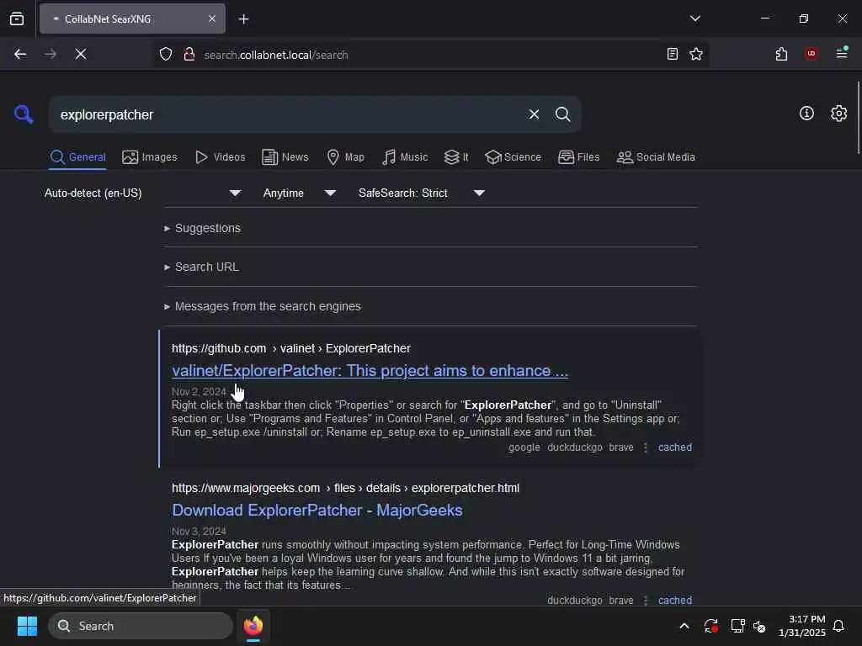Switch to Social Media category
The width and height of the screenshot is (862, 646).
(x=655, y=157)
